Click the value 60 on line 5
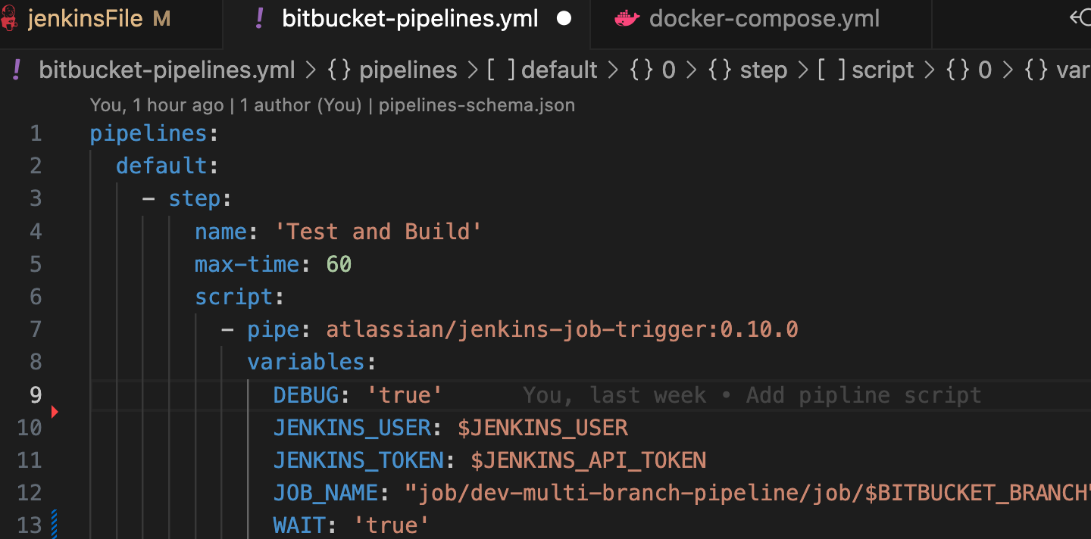This screenshot has height=539, width=1091. coord(339,264)
